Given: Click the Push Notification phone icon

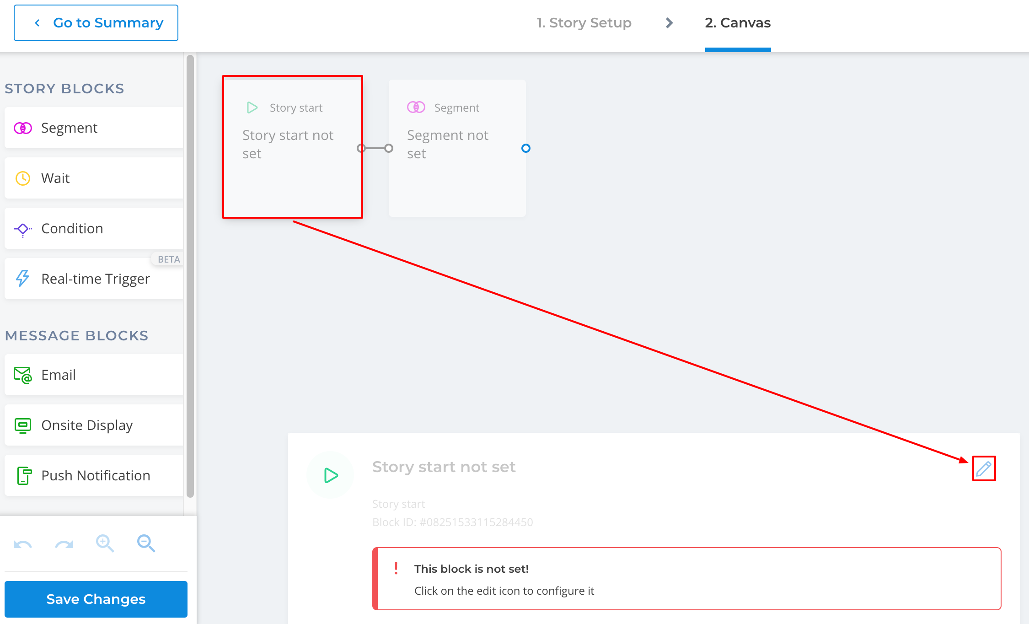Looking at the screenshot, I should click(x=24, y=476).
